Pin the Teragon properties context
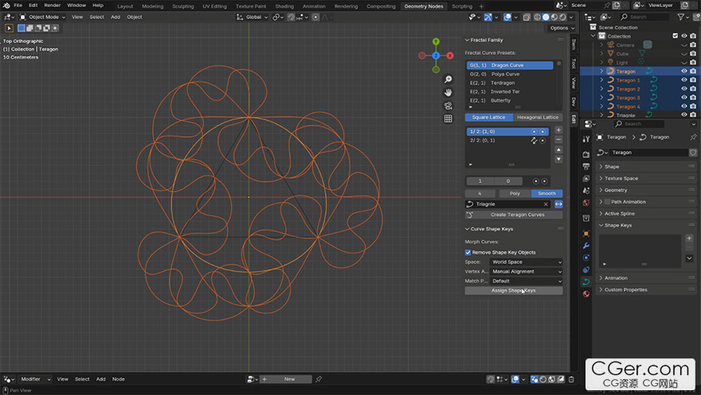This screenshot has height=395, width=701. pos(693,137)
